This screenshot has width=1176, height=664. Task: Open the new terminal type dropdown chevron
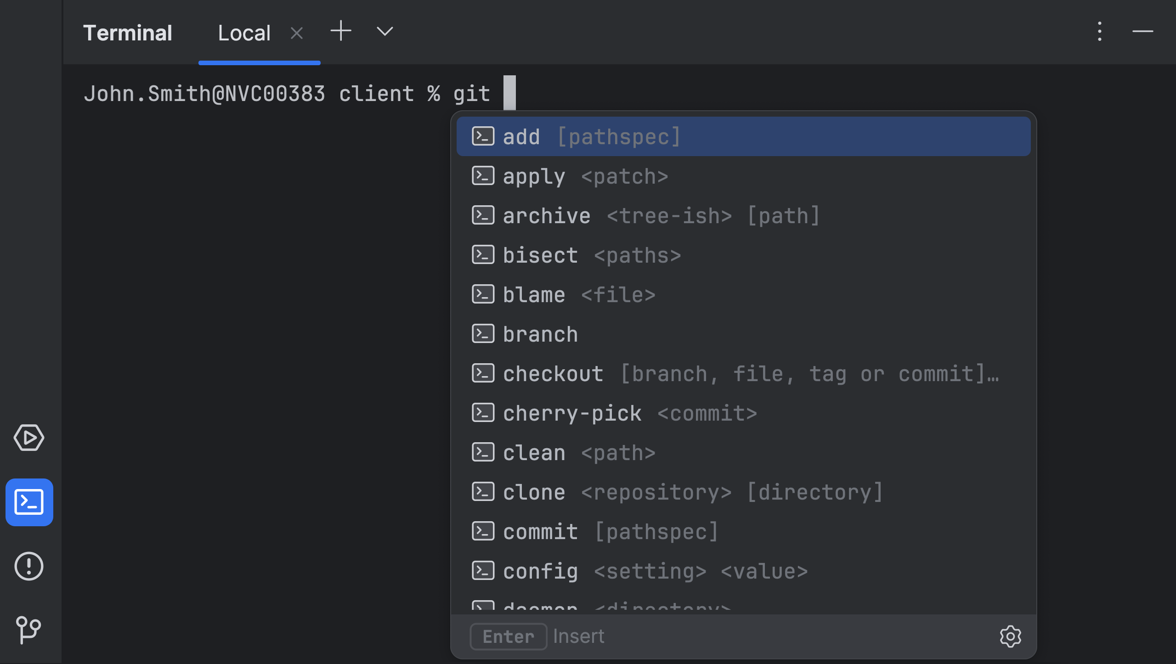384,32
